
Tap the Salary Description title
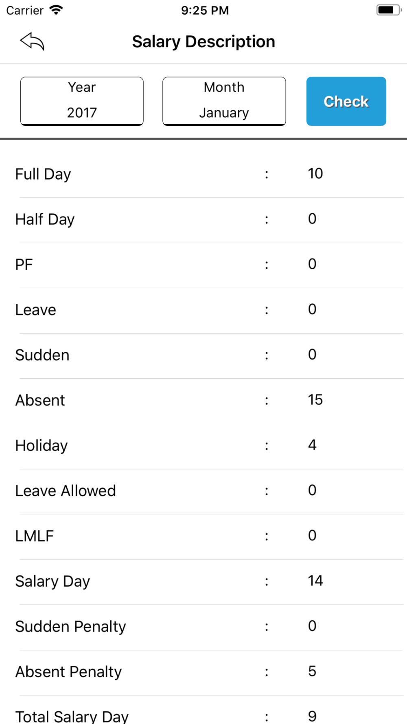[203, 42]
